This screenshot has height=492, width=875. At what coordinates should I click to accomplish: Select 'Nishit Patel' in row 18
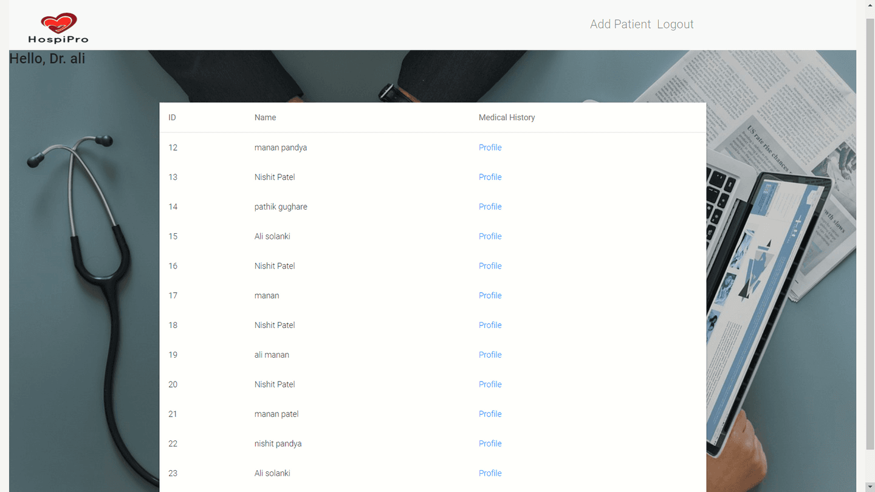point(275,325)
